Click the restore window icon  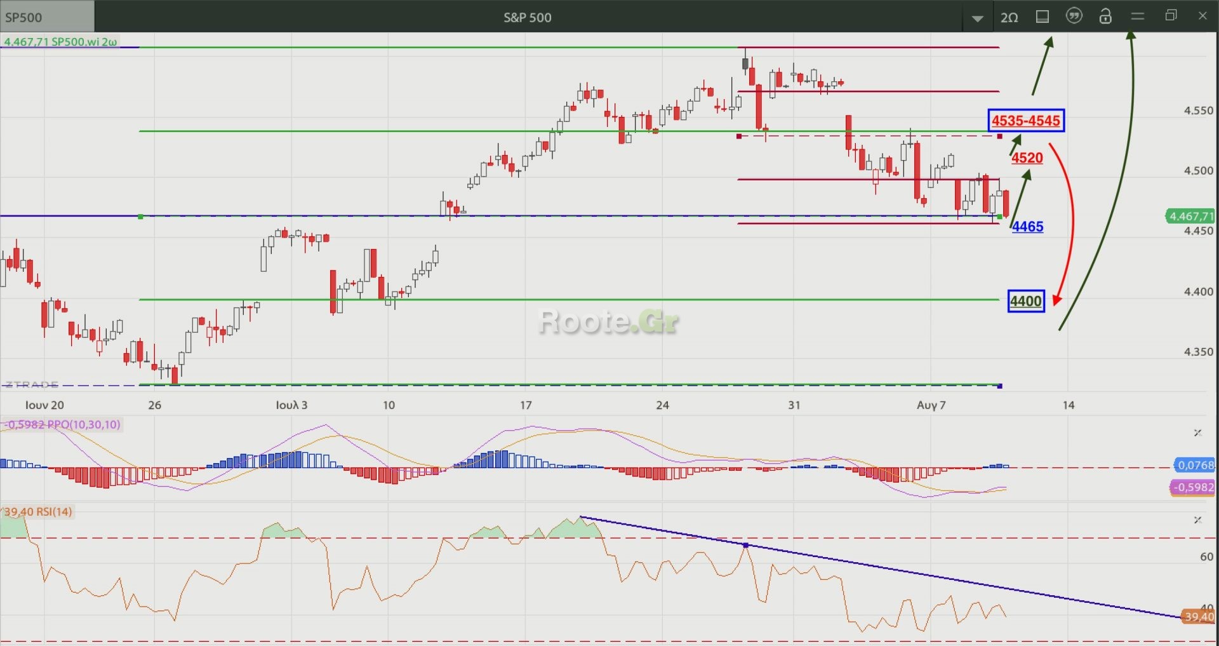1171,16
